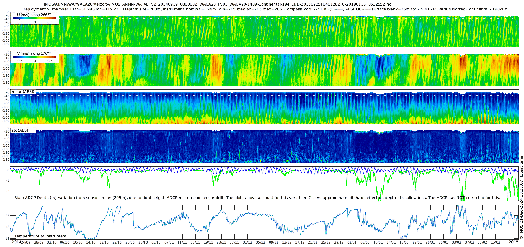
Task: Click the V velocity depth-time plot
Action: 265,68
